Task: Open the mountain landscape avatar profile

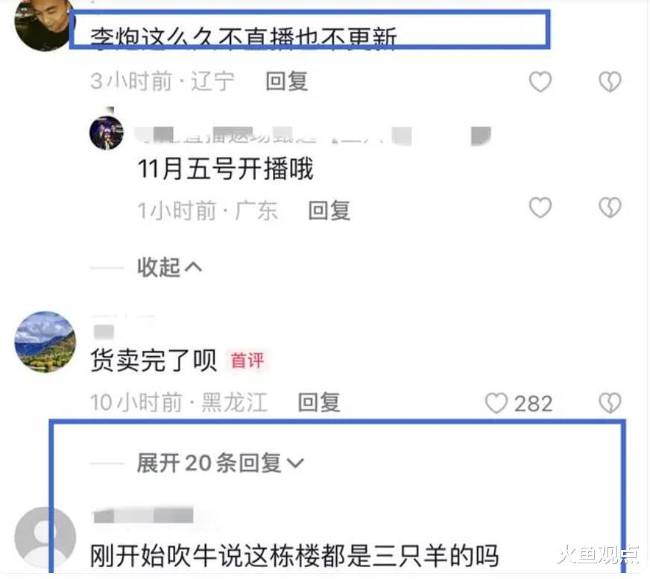Action: point(45,342)
